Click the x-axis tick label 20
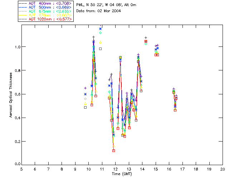Screen dimensions: 229x183 (223, 169)
